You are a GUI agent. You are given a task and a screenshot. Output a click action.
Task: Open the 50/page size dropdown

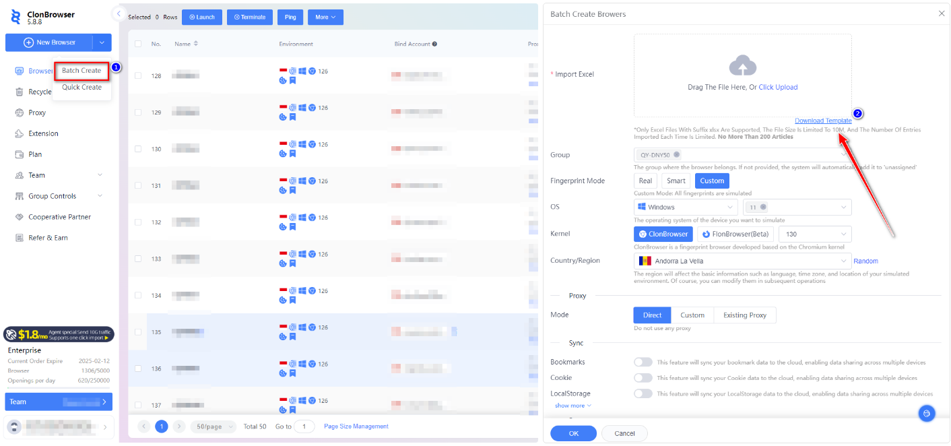[213, 426]
